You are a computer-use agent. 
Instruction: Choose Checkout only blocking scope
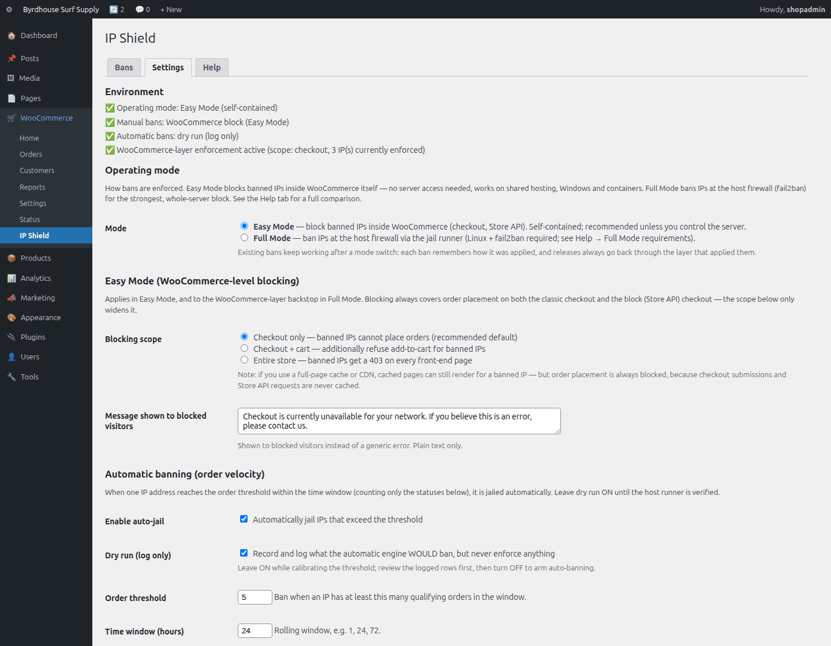245,337
